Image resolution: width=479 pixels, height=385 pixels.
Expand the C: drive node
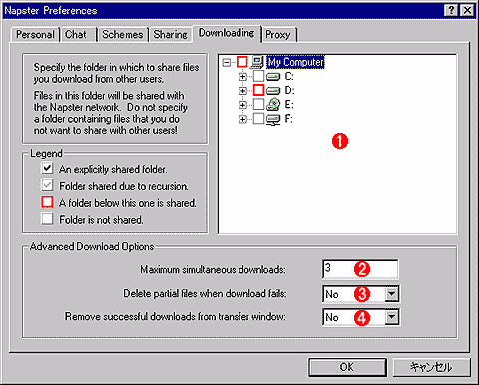point(242,77)
